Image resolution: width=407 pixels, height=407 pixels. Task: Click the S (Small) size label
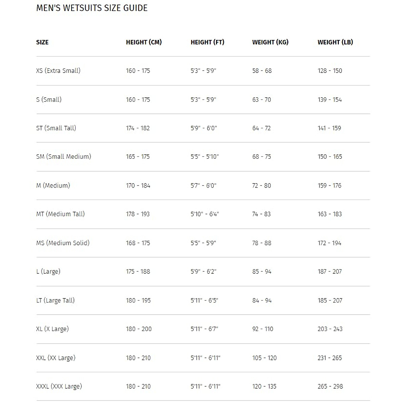49,100
